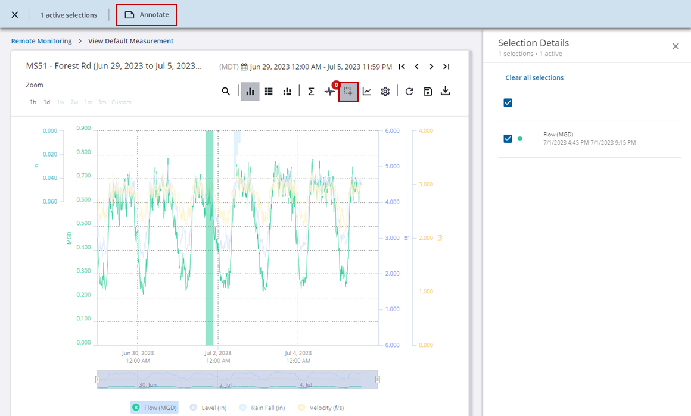Refresh the chart with the reload icon
Screen dimensions: 691x416
[409, 92]
